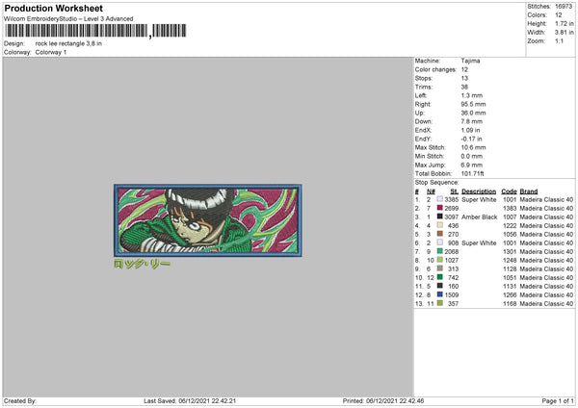Image resolution: width=578 pixels, height=408 pixels.
Task: Select the dark gray swatch with code 1131
Action: [440, 286]
